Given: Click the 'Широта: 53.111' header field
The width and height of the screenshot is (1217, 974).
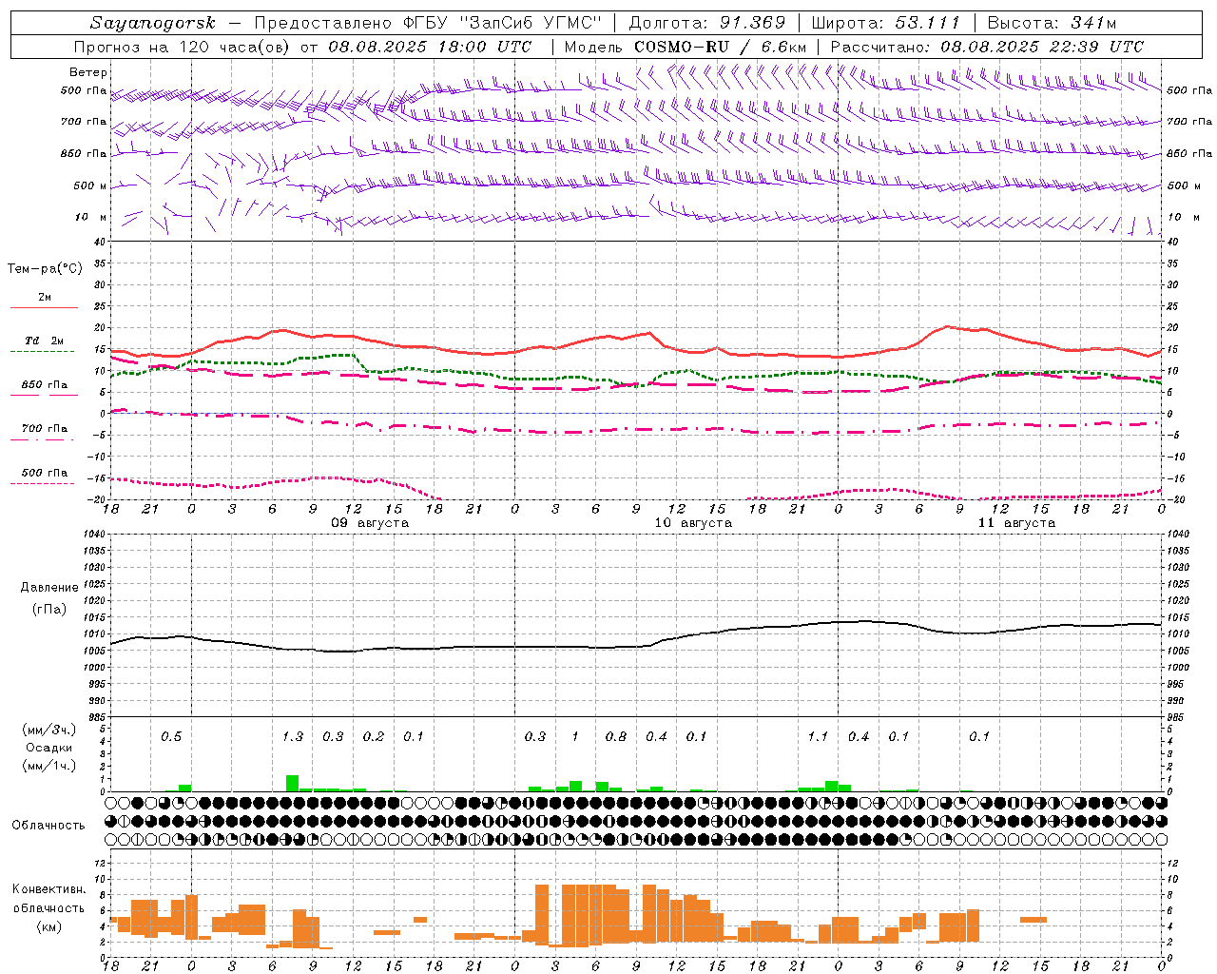Looking at the screenshot, I should coord(886,23).
